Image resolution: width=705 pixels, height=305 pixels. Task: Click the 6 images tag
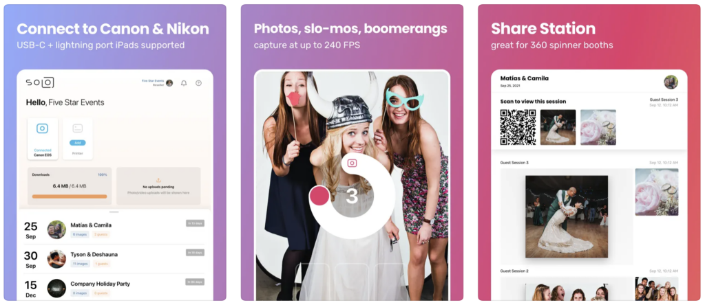80,234
